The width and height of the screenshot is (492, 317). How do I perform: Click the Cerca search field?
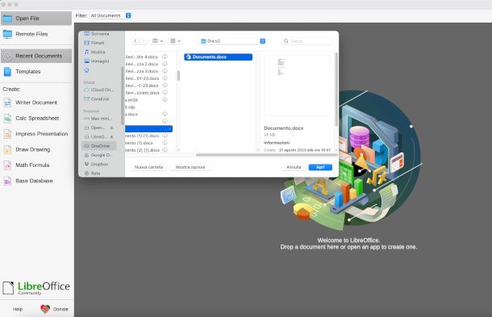pos(306,41)
